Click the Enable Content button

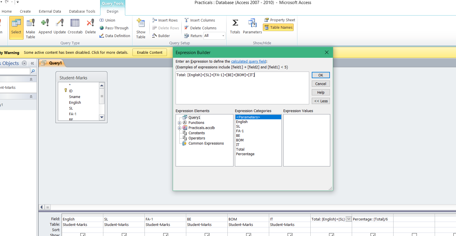click(x=150, y=53)
